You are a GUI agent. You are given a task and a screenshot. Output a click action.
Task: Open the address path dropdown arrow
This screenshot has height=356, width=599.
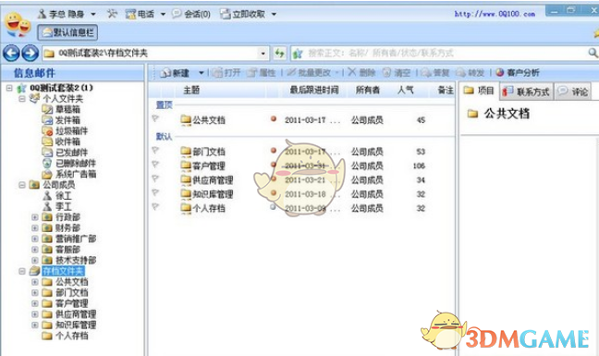pyautogui.click(x=263, y=54)
